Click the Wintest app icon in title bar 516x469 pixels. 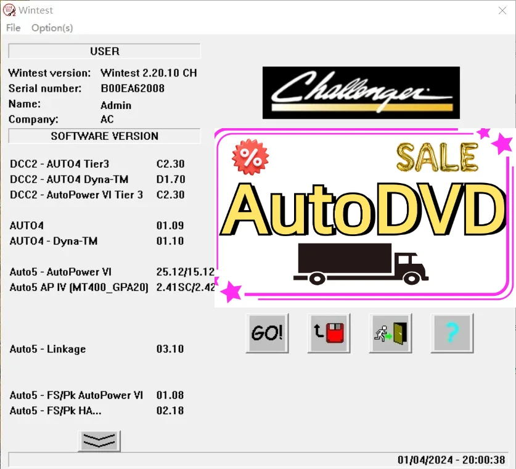(9, 10)
